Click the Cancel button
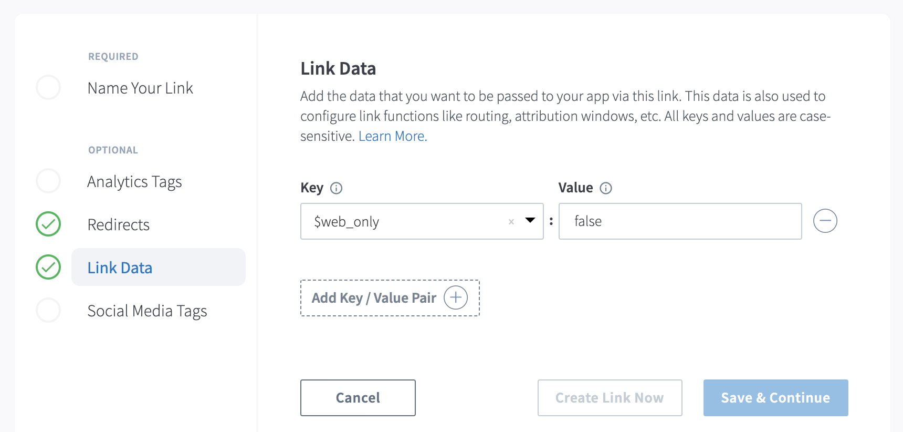 coord(358,398)
